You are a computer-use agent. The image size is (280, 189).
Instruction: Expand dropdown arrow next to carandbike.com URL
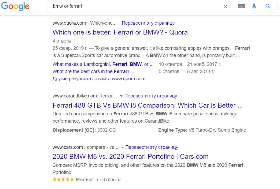pyautogui.click(x=121, y=96)
